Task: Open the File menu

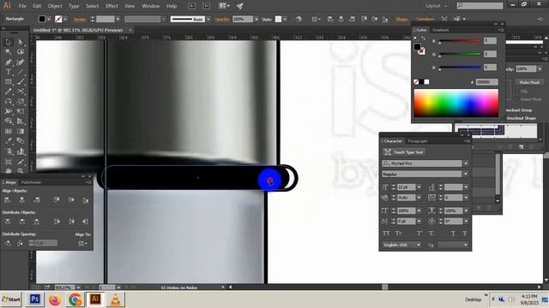Action: click(22, 6)
